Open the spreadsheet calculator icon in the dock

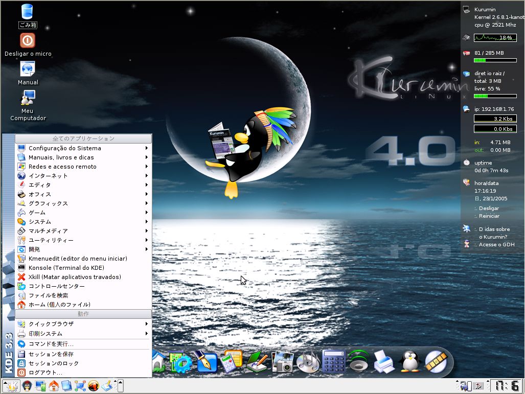coord(232,361)
